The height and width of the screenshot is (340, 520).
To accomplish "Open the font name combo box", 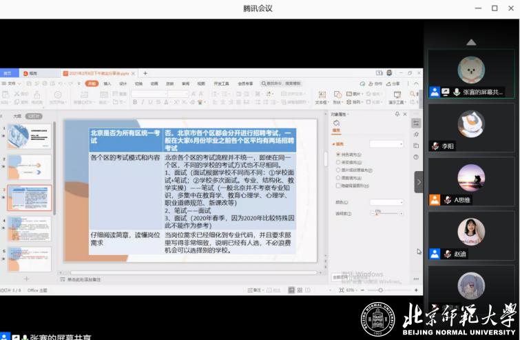I will tap(149, 93).
